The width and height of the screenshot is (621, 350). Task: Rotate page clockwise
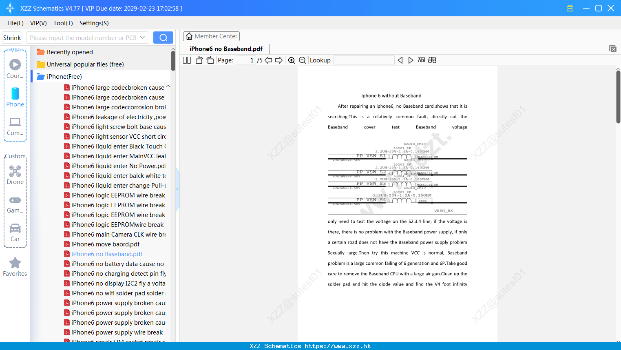[210, 60]
